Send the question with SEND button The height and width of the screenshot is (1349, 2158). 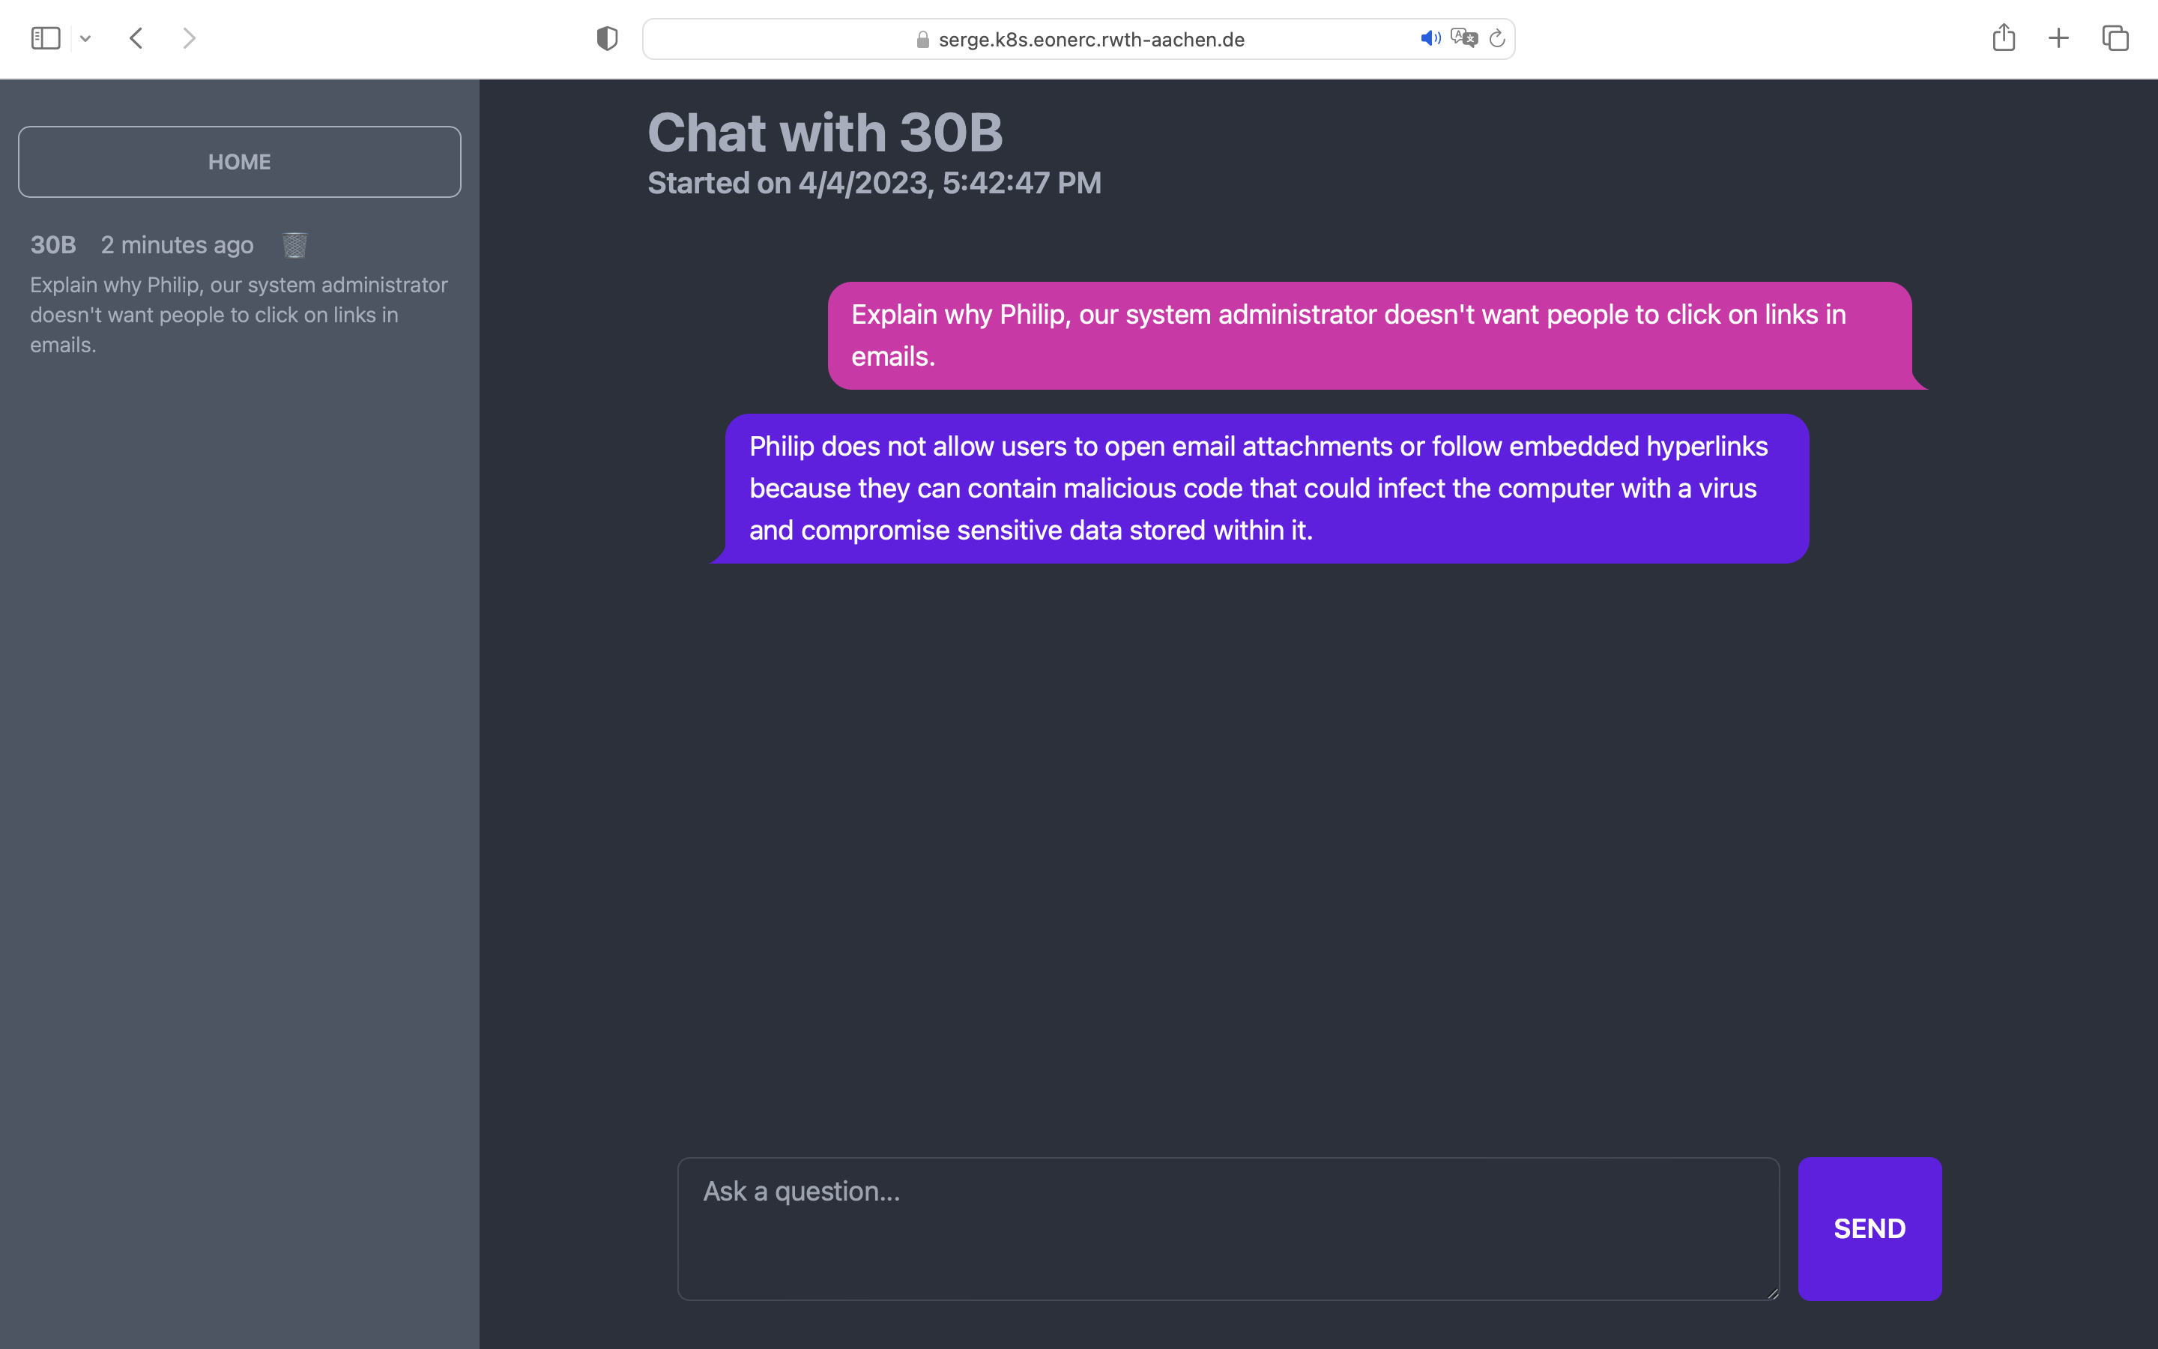(x=1869, y=1228)
